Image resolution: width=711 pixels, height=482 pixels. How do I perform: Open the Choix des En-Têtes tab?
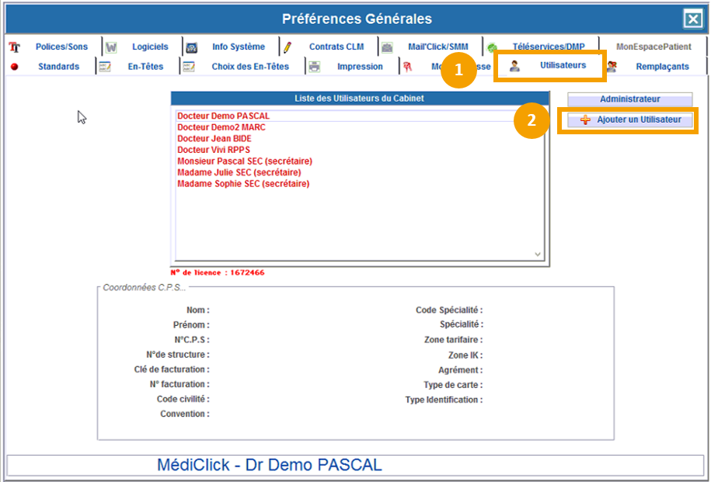coord(249,67)
